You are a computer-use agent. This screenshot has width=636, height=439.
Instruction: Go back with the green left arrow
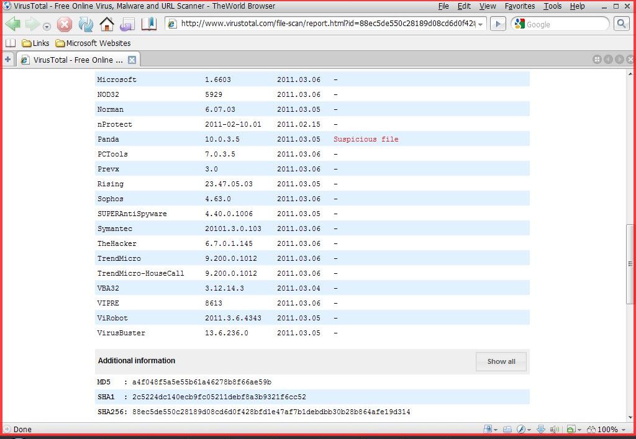[13, 24]
